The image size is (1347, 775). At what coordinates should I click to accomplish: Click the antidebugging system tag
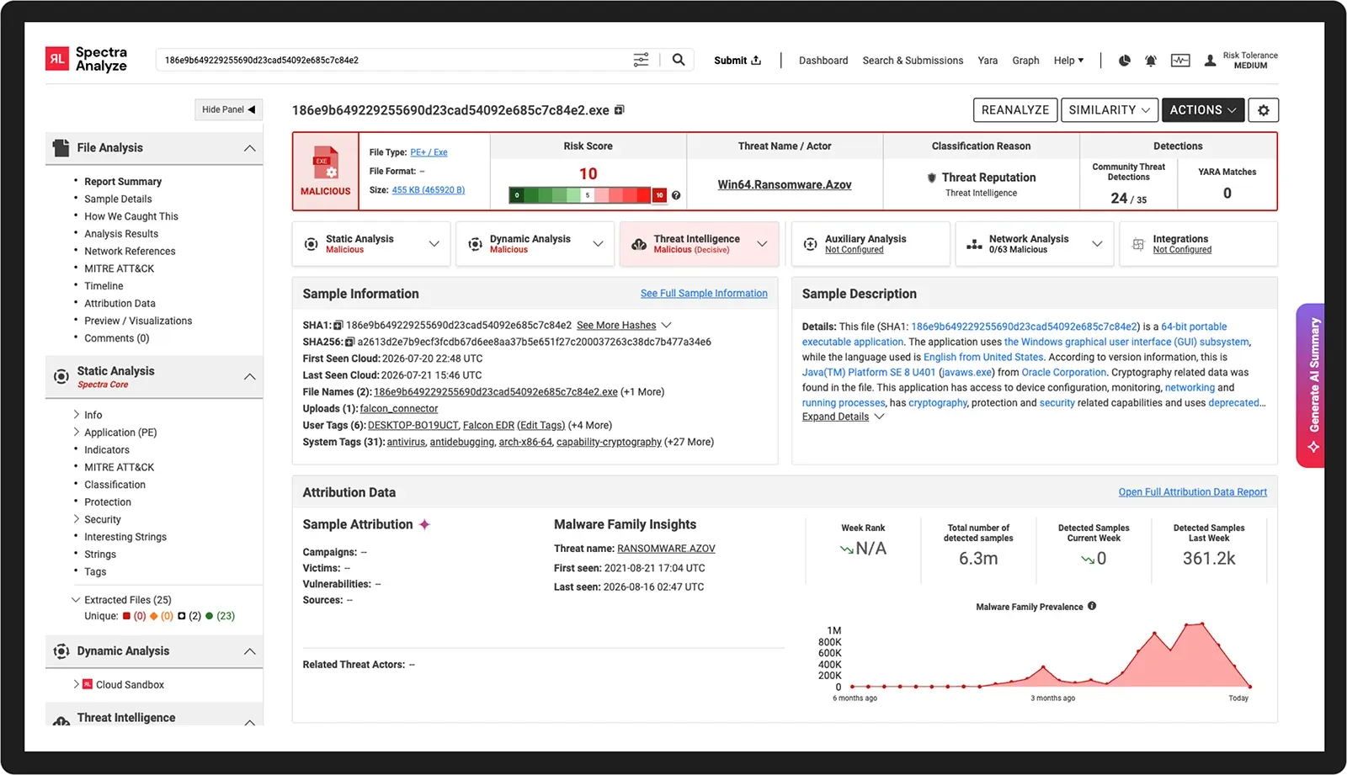(x=462, y=443)
